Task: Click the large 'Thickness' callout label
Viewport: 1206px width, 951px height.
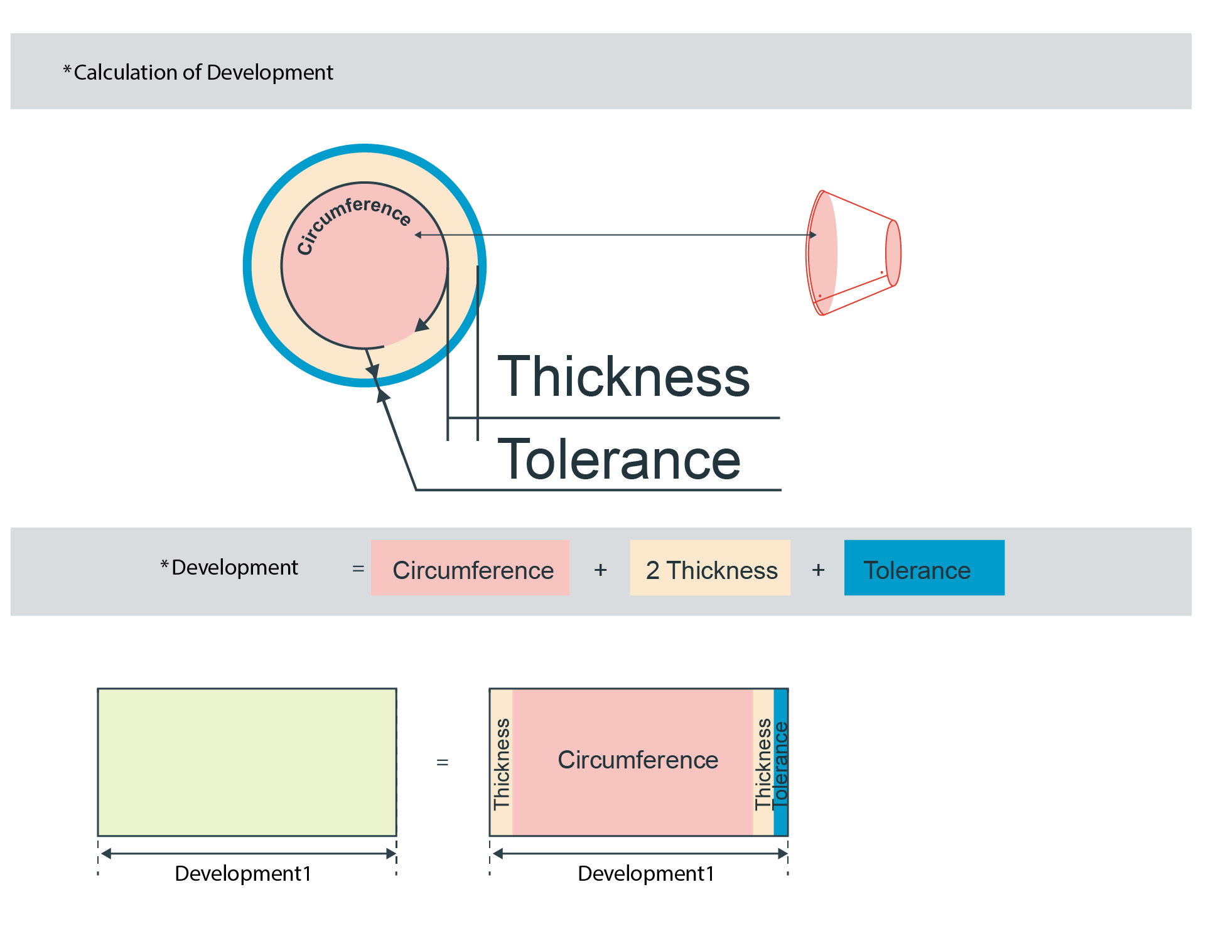Action: click(x=623, y=376)
